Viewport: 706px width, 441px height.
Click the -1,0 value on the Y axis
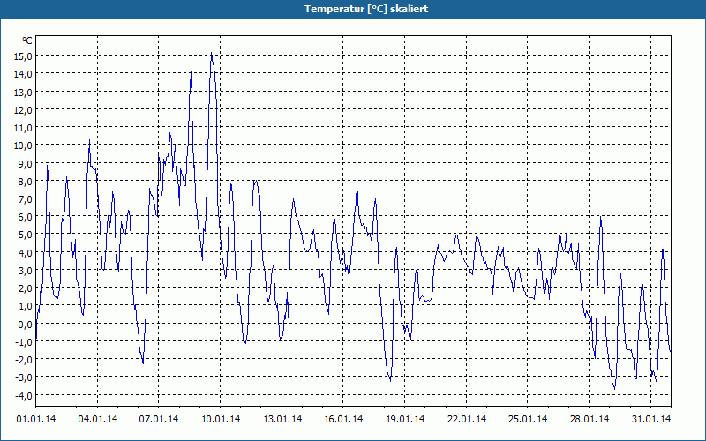coord(24,341)
